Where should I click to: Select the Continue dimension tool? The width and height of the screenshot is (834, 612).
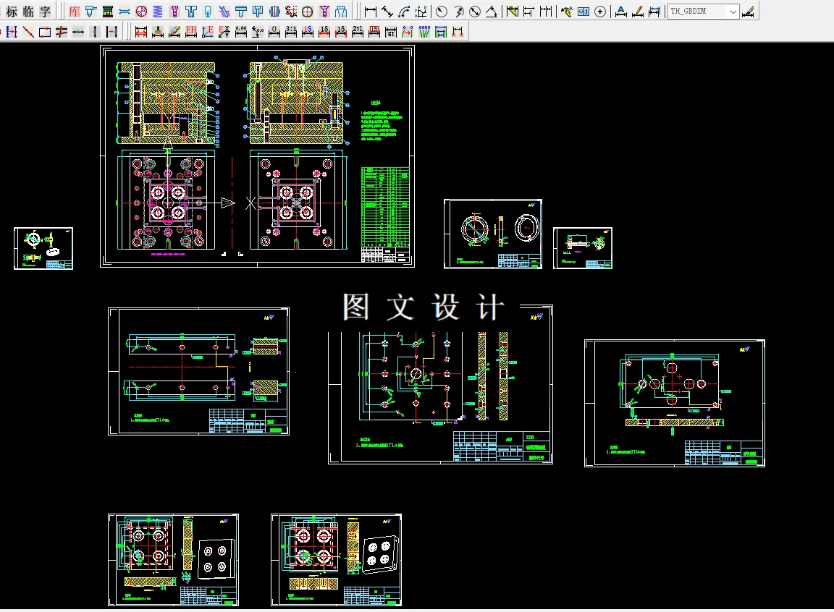[x=546, y=11]
